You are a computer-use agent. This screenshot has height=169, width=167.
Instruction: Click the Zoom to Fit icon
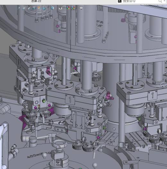click(19, 8)
